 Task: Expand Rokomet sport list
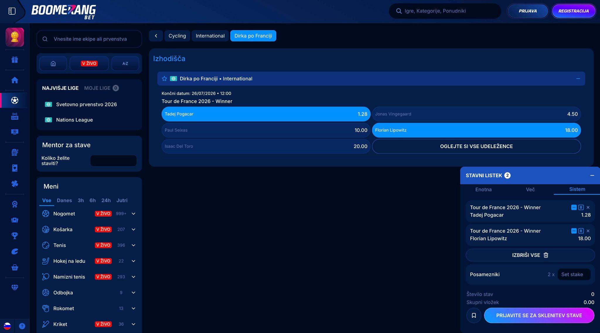click(x=133, y=308)
